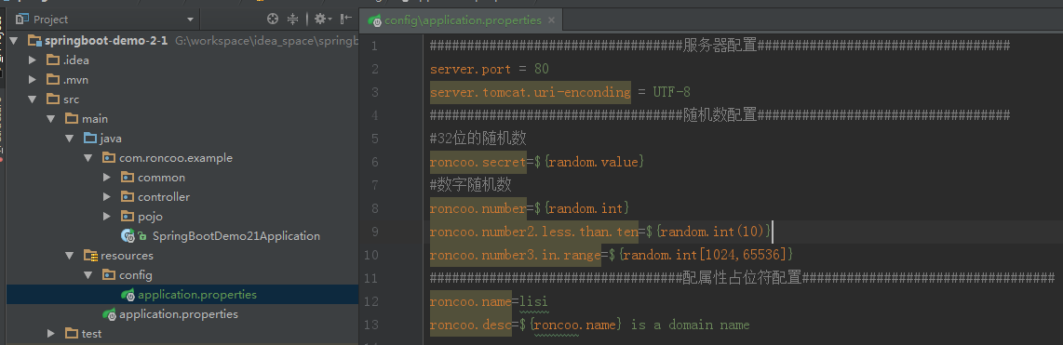Click the SpringBootDemo21Application class icon
The width and height of the screenshot is (1063, 345).
pyautogui.click(x=128, y=236)
